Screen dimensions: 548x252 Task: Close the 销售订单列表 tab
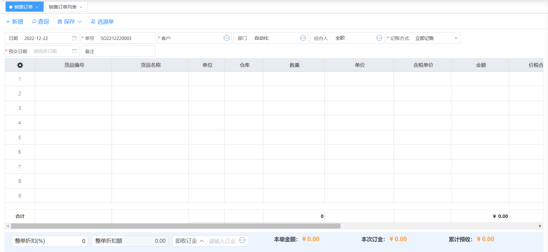(x=81, y=7)
